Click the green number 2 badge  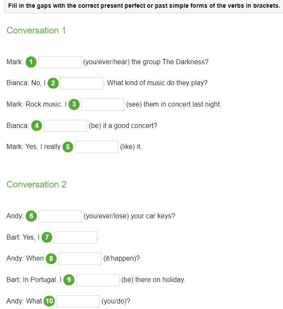click(53, 83)
